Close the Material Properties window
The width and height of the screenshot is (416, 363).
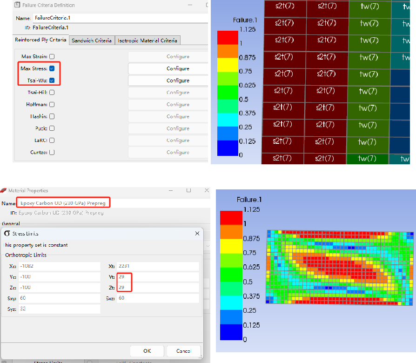pyautogui.click(x=207, y=190)
